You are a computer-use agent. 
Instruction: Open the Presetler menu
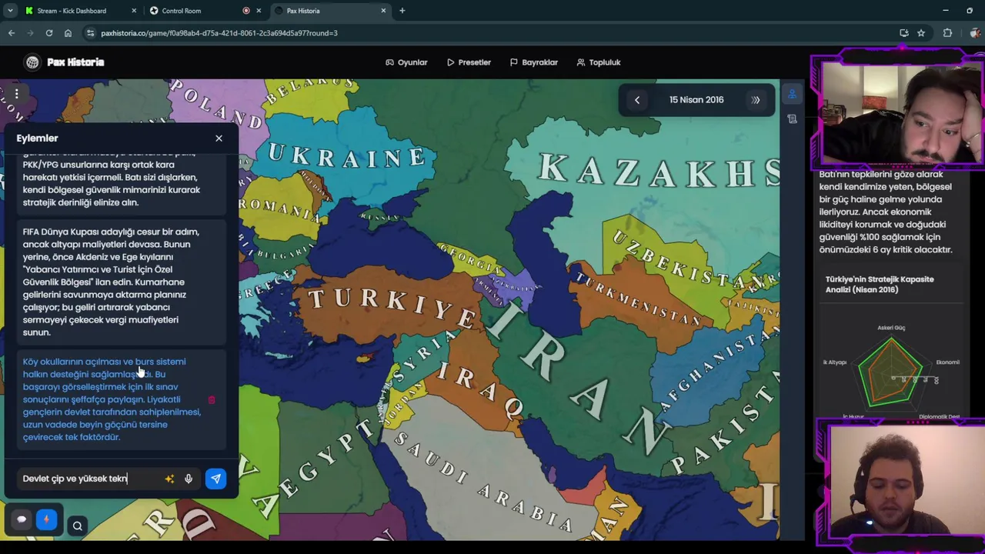[x=469, y=62]
